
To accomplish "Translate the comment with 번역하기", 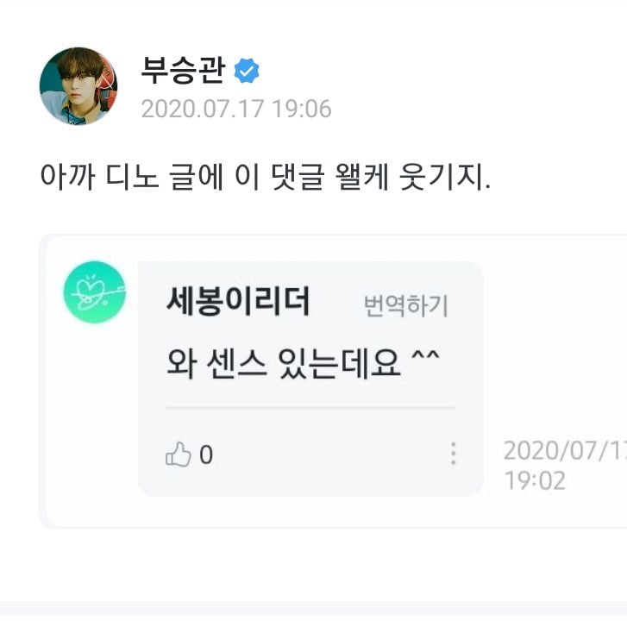I will click(x=405, y=305).
